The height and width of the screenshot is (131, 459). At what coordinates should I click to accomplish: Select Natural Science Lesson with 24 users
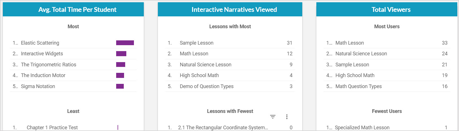[x=361, y=54]
